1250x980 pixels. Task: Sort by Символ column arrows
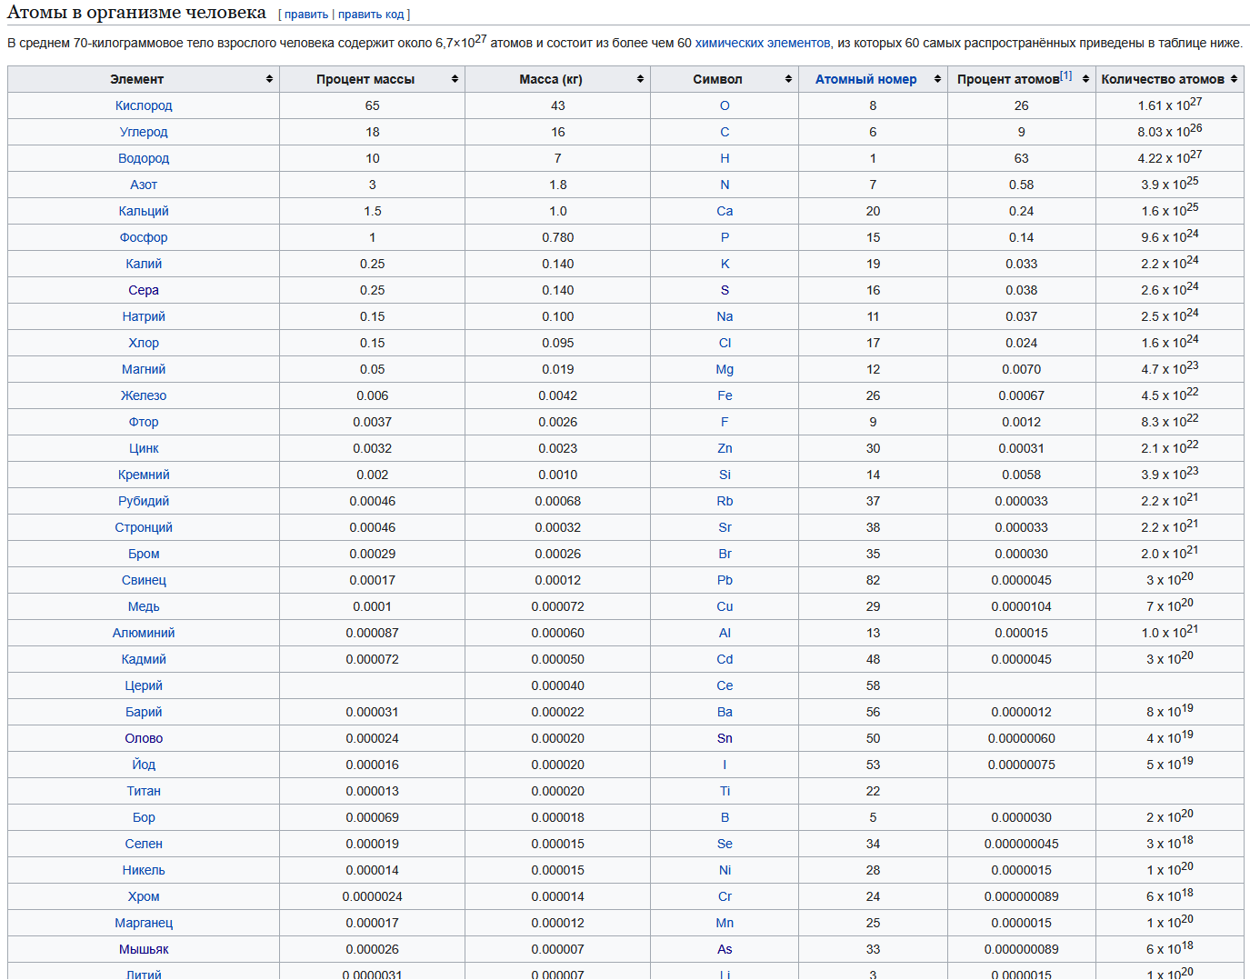click(788, 79)
